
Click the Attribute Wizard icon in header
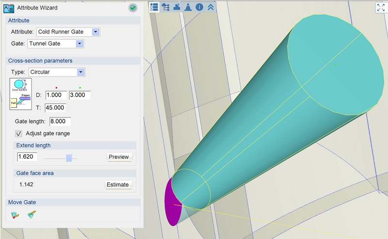[9, 8]
